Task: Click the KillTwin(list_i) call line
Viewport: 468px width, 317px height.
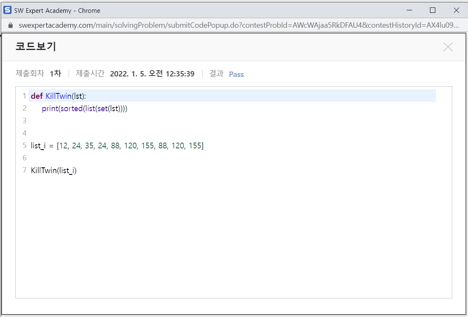Action: point(54,170)
